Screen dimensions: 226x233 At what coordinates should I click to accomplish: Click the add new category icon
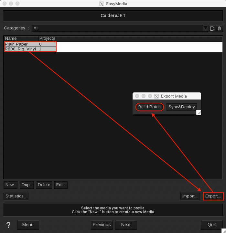212,28
